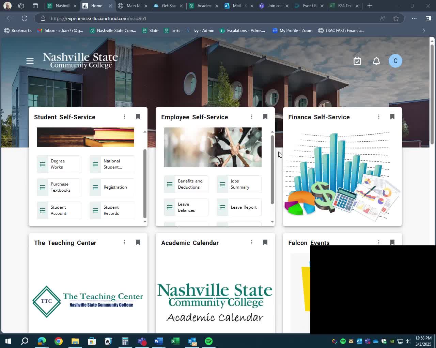Open Purchase Textbooks link
The width and height of the screenshot is (436, 348).
coord(59,187)
